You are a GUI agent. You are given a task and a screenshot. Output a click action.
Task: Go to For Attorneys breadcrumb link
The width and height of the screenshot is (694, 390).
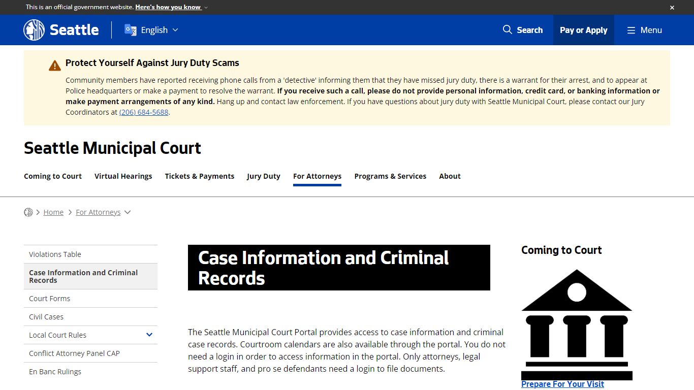(x=98, y=212)
